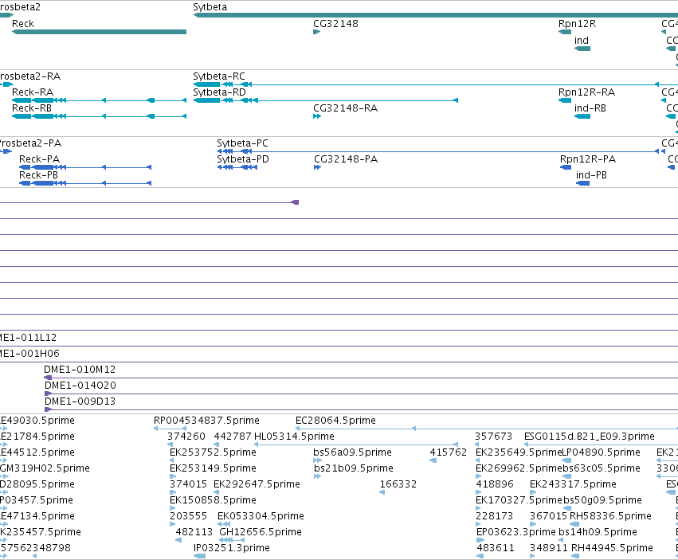Select the Sytbeta-PC protein label

(242, 143)
